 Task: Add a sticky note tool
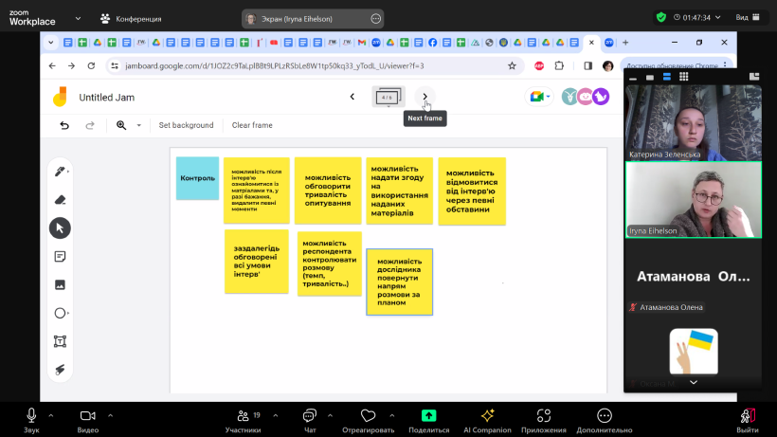tap(60, 257)
